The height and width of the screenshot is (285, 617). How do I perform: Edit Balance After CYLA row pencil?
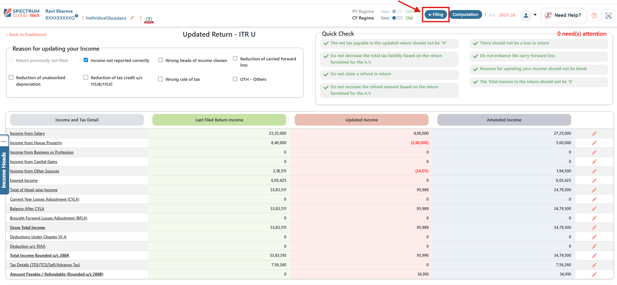coord(594,209)
